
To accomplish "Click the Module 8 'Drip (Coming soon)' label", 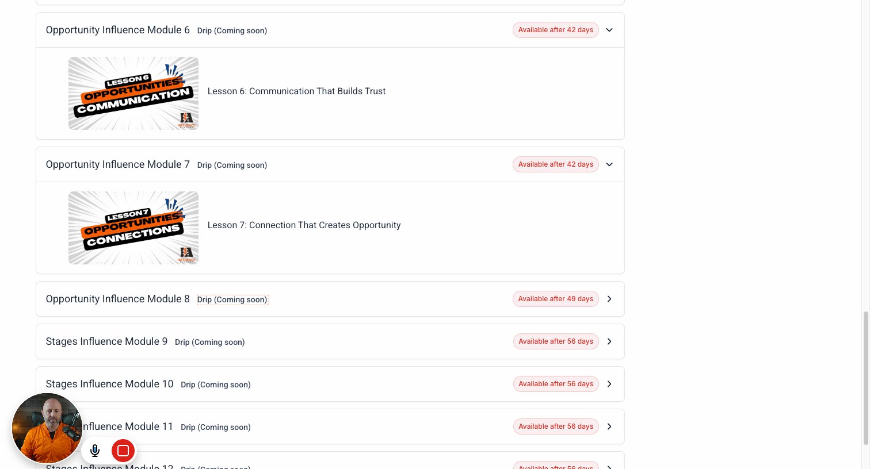I will (232, 299).
